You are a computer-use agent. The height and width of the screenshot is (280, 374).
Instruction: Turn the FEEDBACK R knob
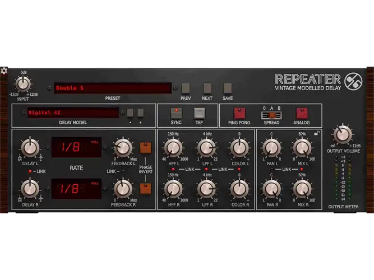[x=123, y=189]
